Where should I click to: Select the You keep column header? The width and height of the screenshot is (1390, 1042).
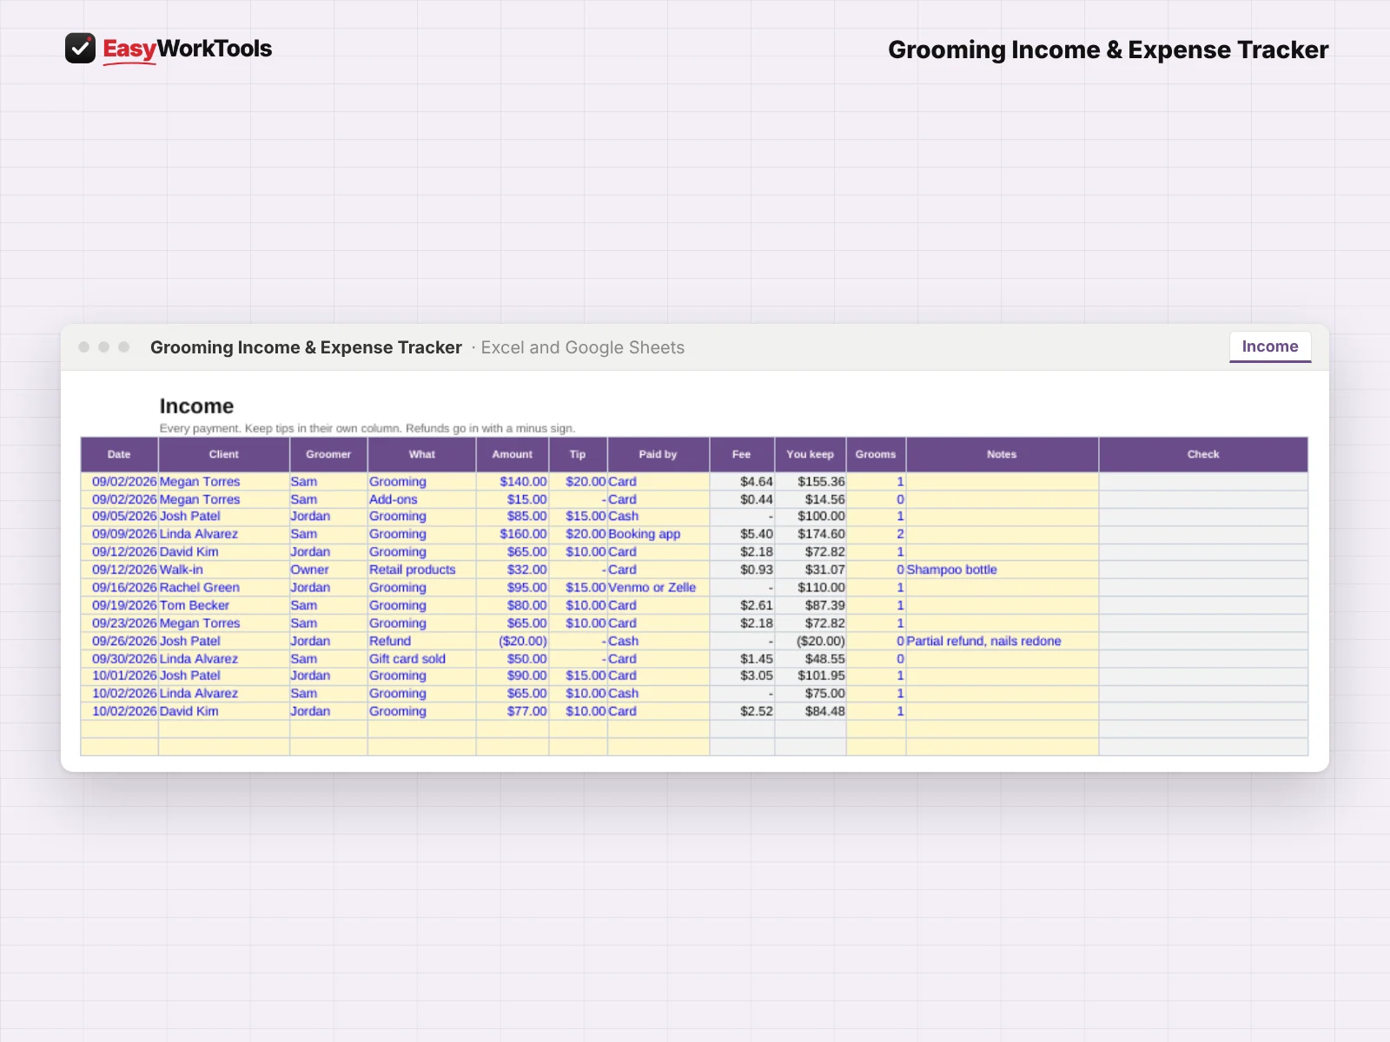[810, 454]
